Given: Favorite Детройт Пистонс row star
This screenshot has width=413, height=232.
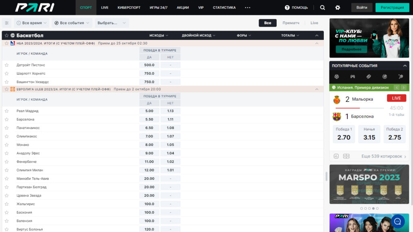Looking at the screenshot, I should [x=6, y=65].
